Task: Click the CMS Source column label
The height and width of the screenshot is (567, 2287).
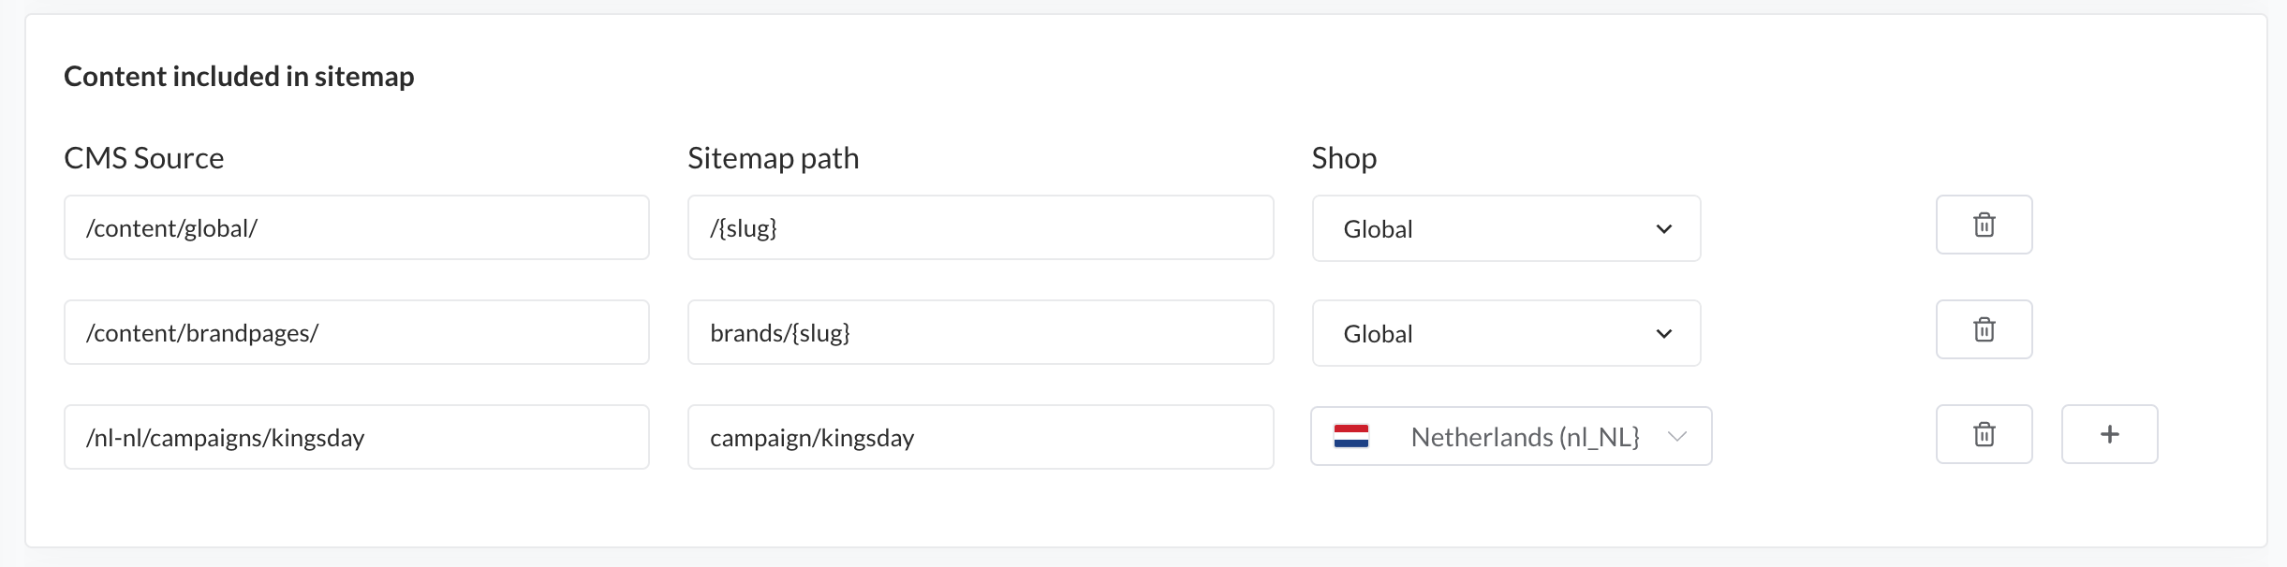Action: (144, 158)
